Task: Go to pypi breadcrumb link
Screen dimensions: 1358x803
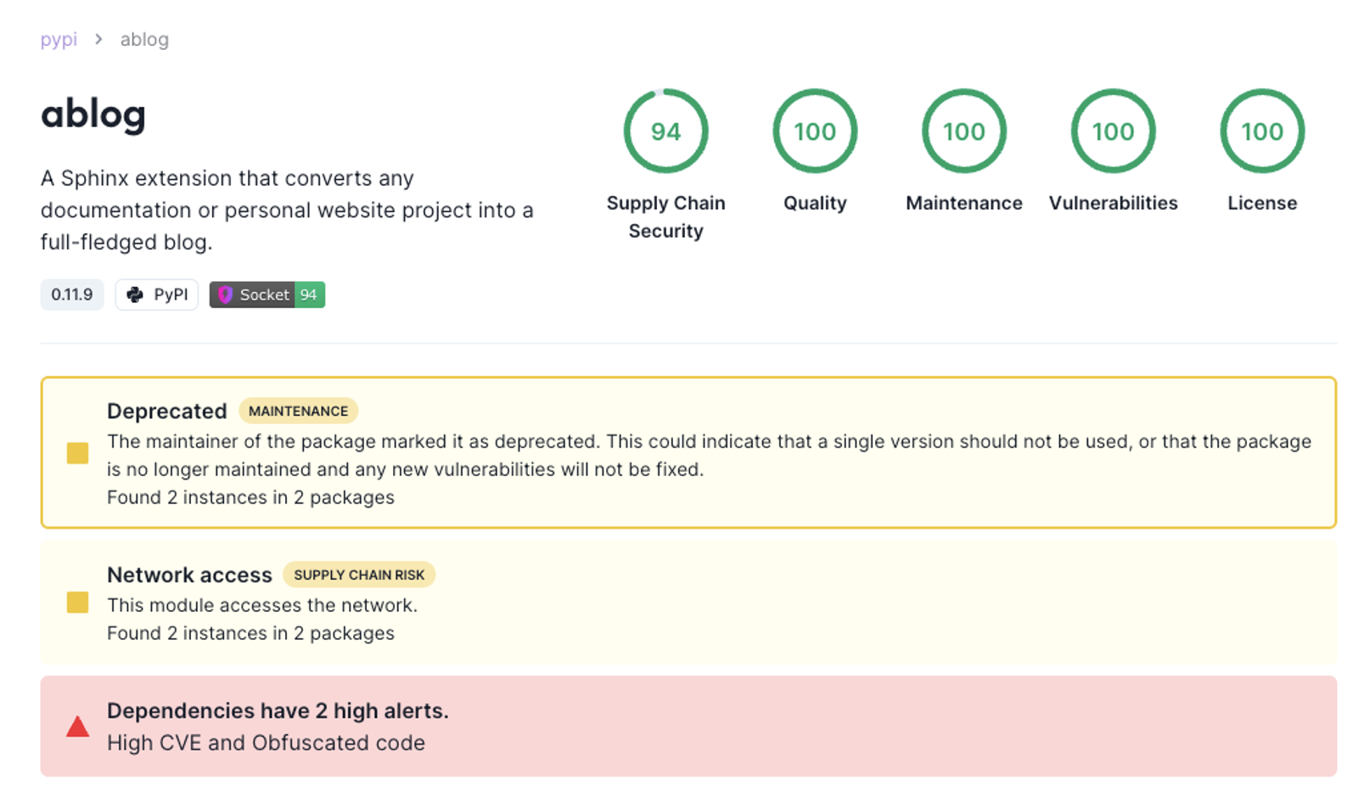Action: [59, 40]
